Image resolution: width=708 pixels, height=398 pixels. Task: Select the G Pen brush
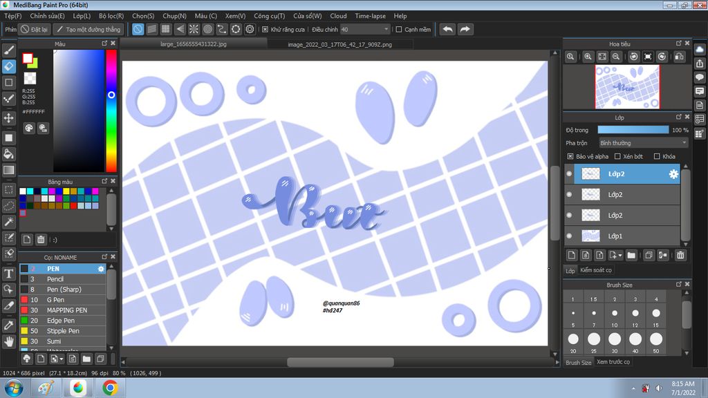click(63, 300)
